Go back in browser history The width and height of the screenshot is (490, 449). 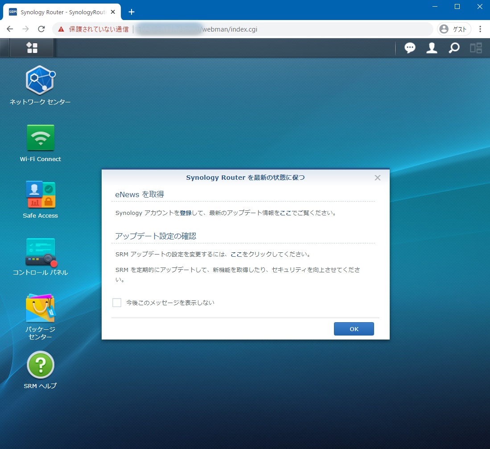[x=10, y=29]
